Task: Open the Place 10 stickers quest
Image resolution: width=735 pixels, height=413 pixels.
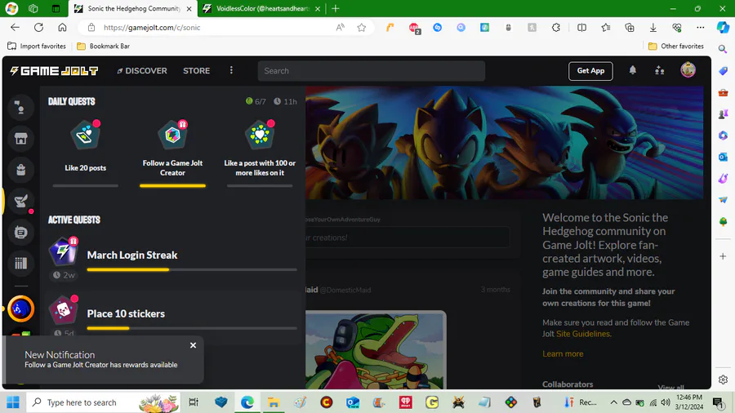Action: pyautogui.click(x=172, y=316)
